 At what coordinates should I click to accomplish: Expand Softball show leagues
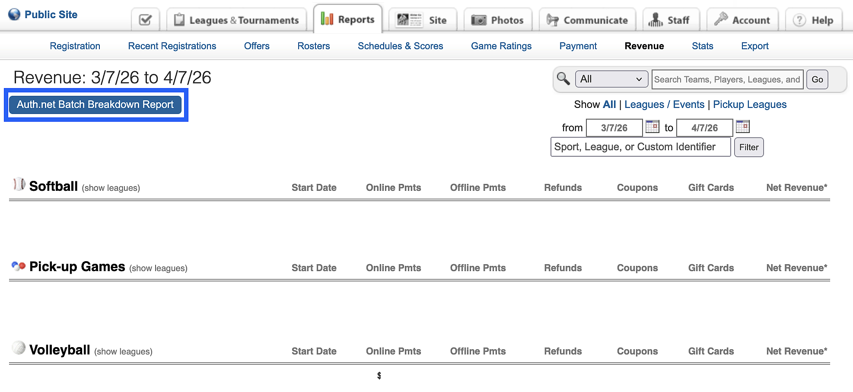111,188
